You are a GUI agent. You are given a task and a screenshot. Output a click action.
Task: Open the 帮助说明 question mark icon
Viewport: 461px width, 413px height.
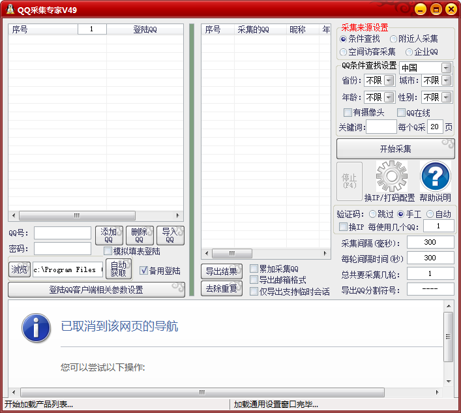coord(436,176)
